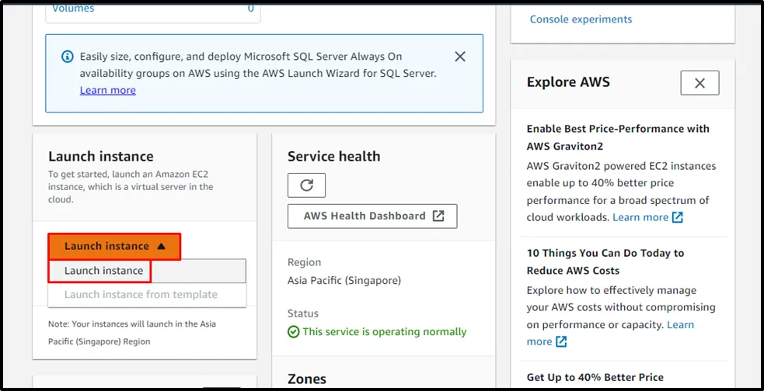Open the Learn more link in the SQL Server banner
The height and width of the screenshot is (391, 764).
pos(107,91)
